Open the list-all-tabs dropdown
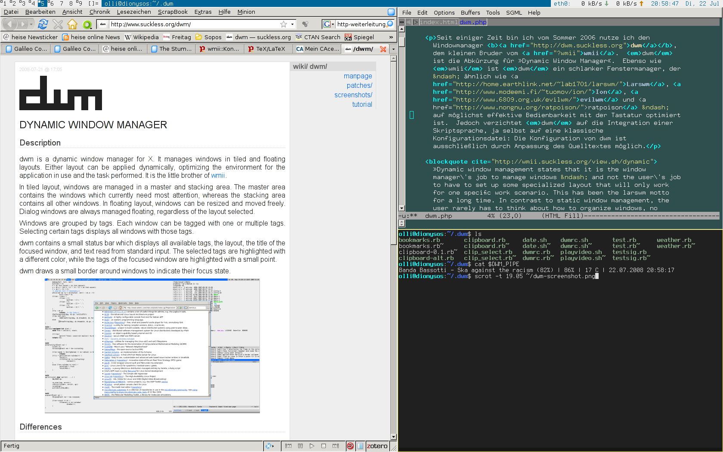Screen dimensions: 723x452 click(393, 49)
